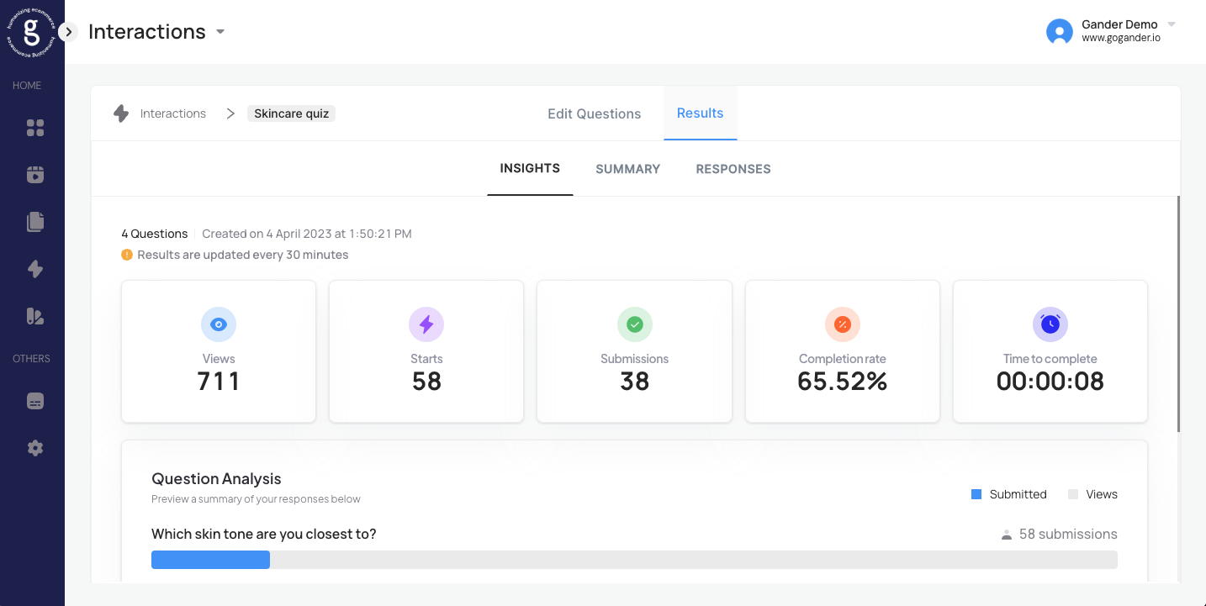Click the Time to complete clock icon
The height and width of the screenshot is (606, 1206).
click(x=1050, y=324)
